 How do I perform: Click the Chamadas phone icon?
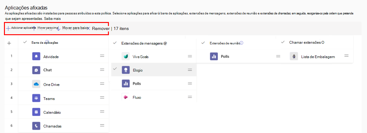tap(36, 126)
